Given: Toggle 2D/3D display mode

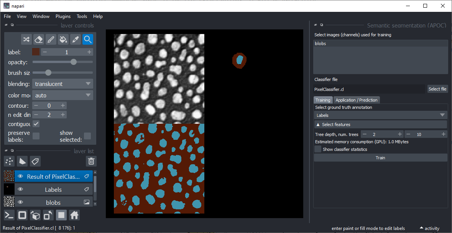Looking at the screenshot, I should tap(22, 215).
